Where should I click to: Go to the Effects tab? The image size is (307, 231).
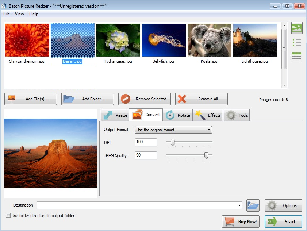[x=208, y=115]
